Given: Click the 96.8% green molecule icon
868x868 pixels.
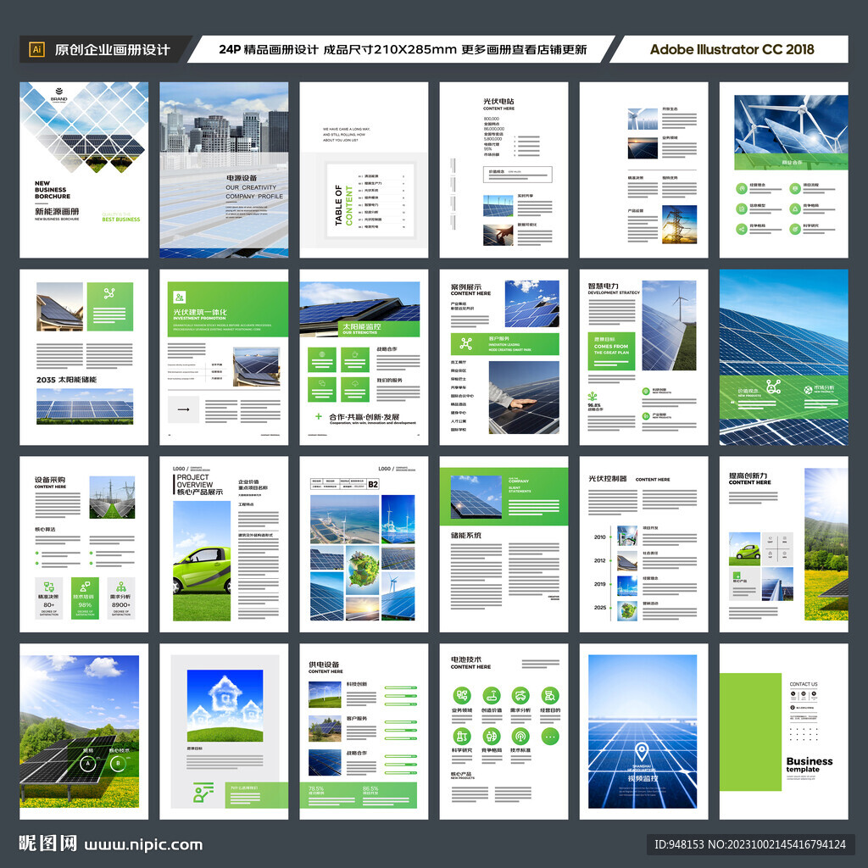Looking at the screenshot, I should 593,397.
